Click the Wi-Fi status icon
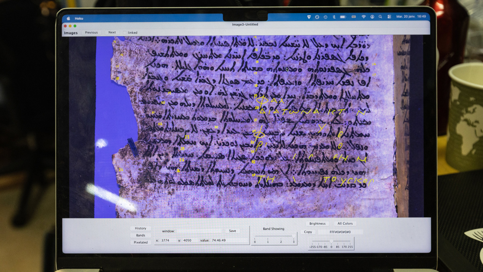 [364, 17]
